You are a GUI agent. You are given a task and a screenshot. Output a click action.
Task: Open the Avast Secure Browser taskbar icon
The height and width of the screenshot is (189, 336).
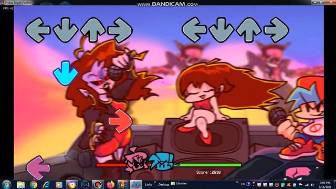72,184
